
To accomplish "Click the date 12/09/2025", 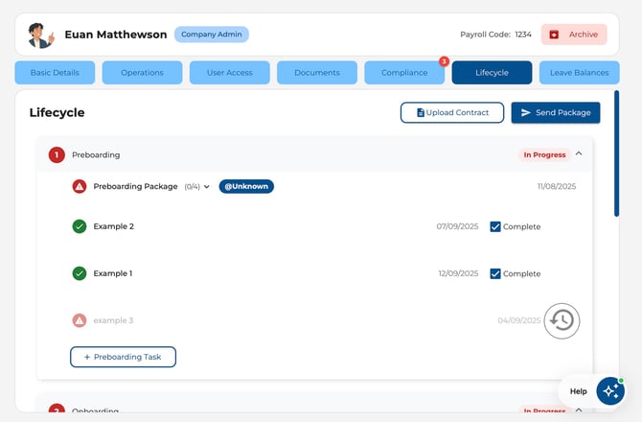I will point(458,273).
